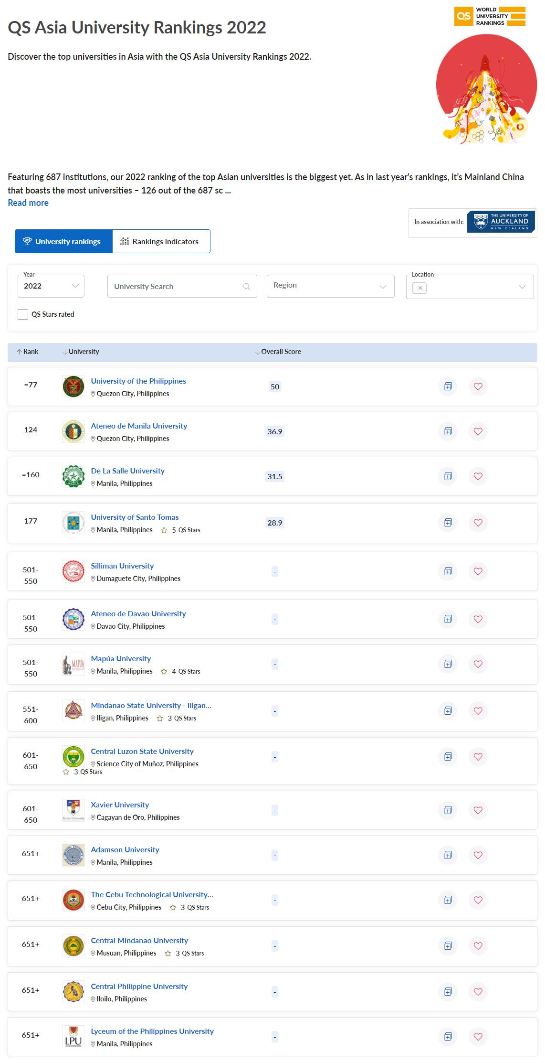Click Lyceum LPU logo thumbnail
The height and width of the screenshot is (1063, 545).
click(x=73, y=1037)
